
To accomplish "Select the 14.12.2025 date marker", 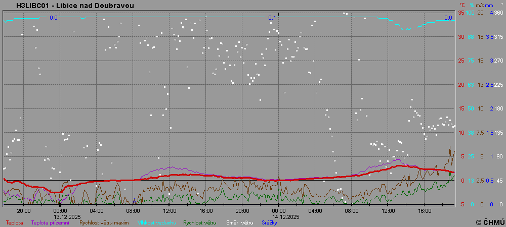I will [286, 216].
